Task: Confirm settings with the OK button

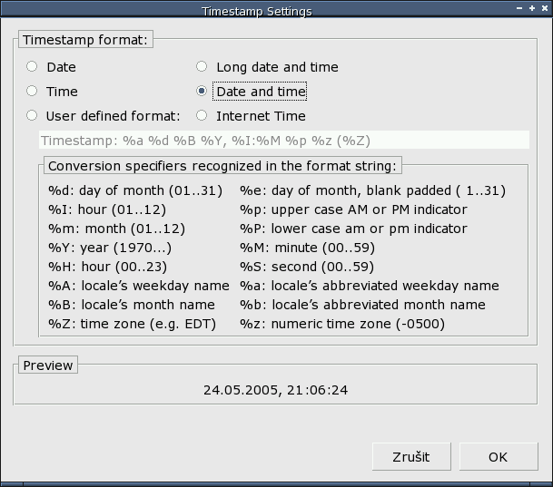Action: (499, 457)
